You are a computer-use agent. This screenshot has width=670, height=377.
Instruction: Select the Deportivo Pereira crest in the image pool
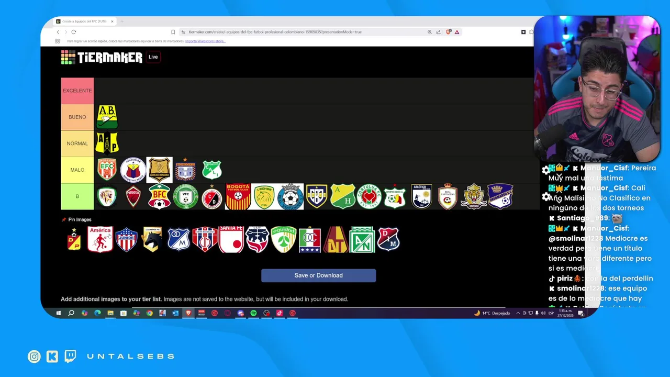coord(74,240)
